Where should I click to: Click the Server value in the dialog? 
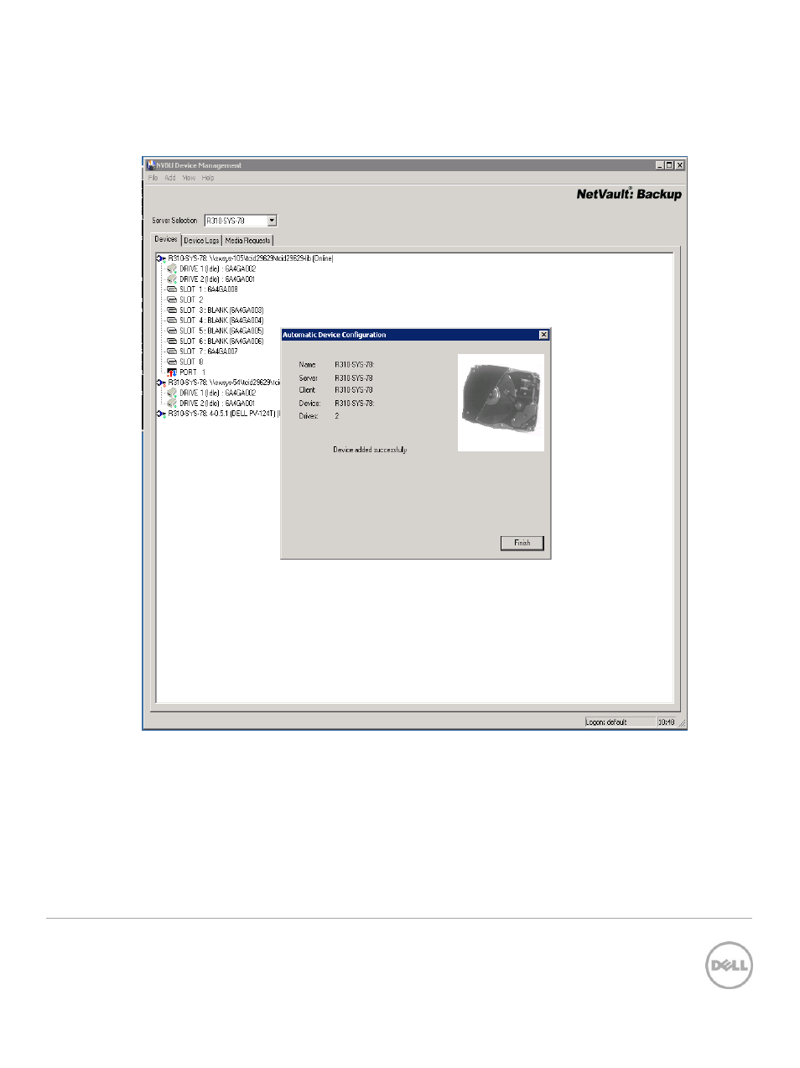pos(354,378)
